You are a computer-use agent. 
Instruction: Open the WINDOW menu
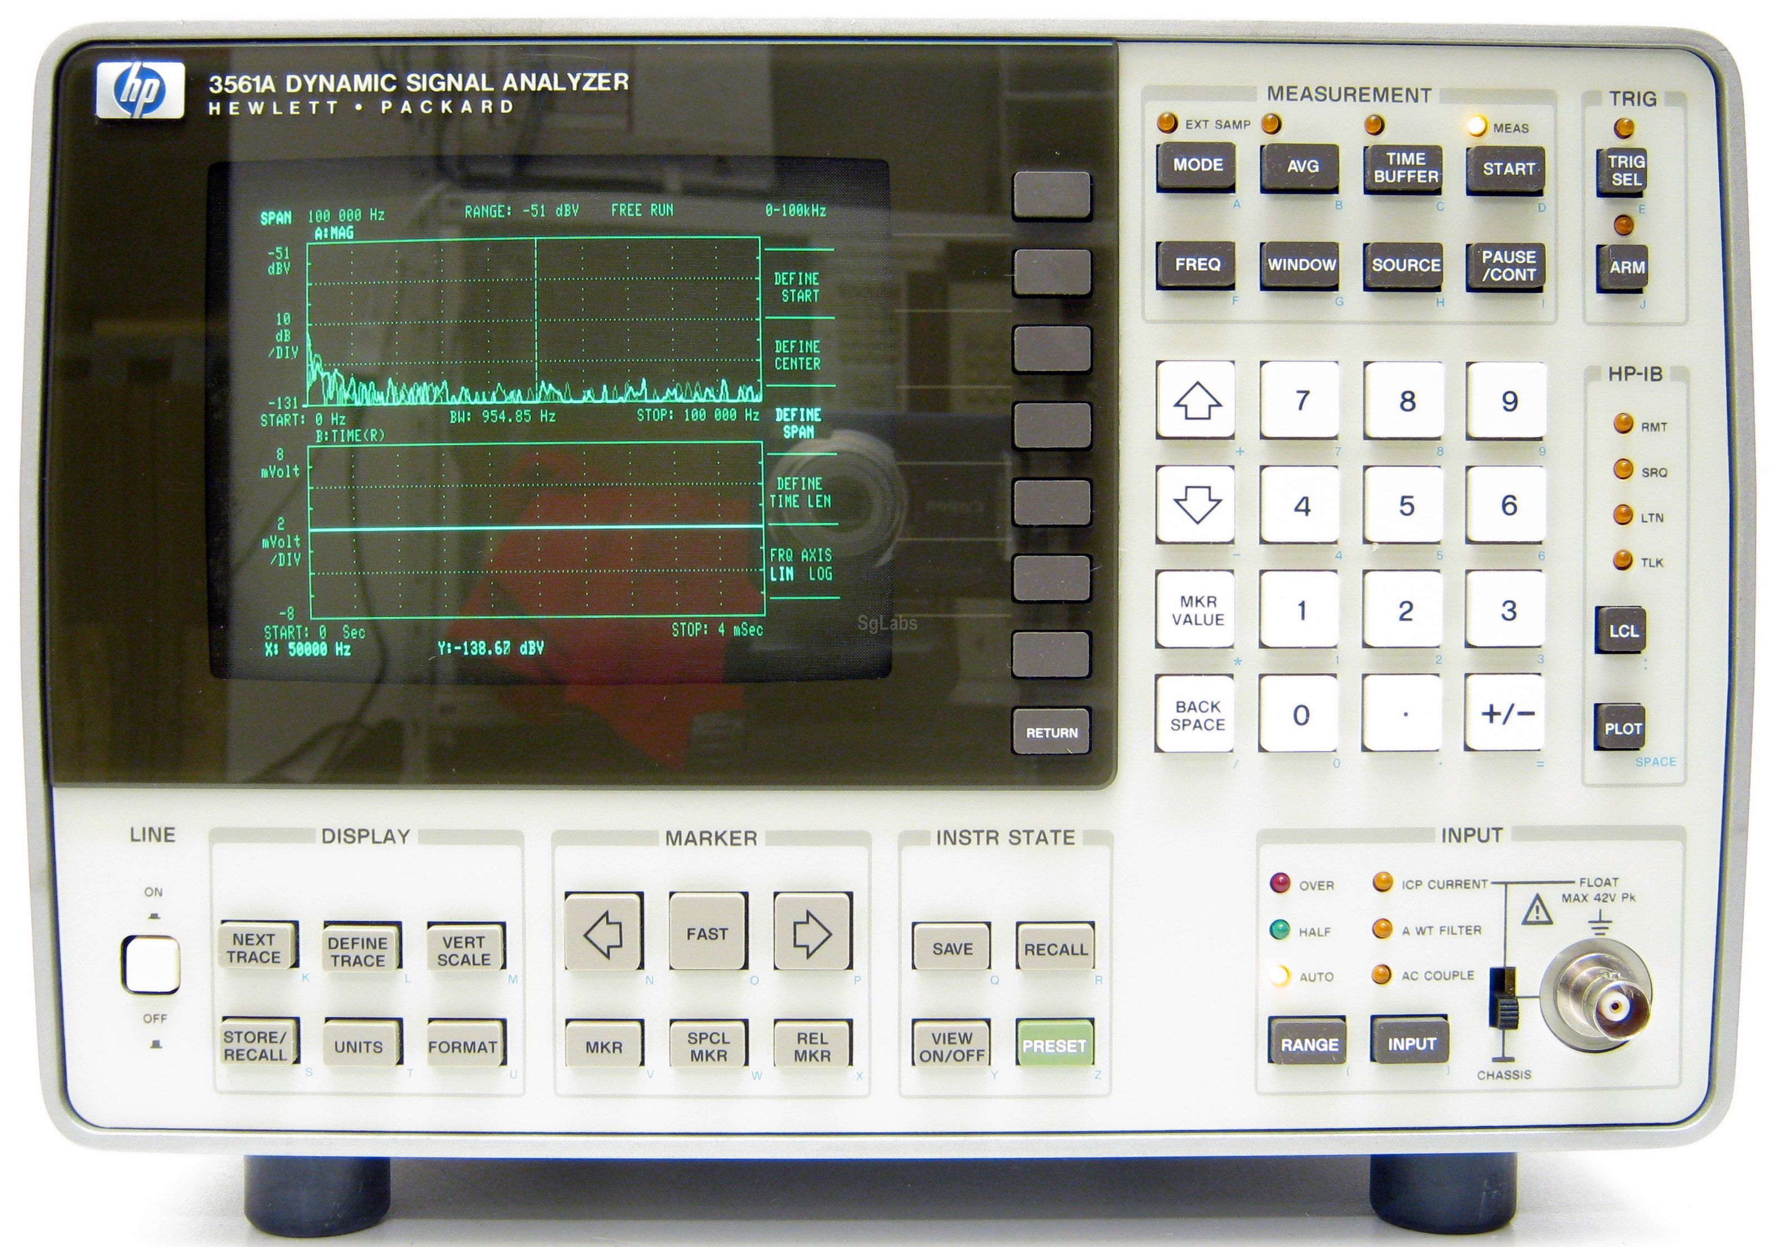[1300, 266]
